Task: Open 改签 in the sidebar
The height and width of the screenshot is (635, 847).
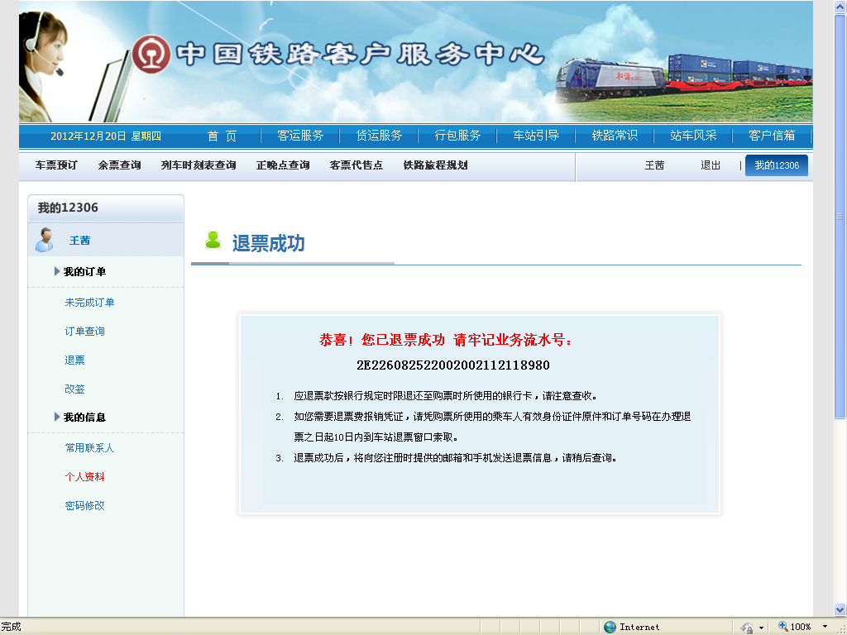Action: pyautogui.click(x=74, y=389)
